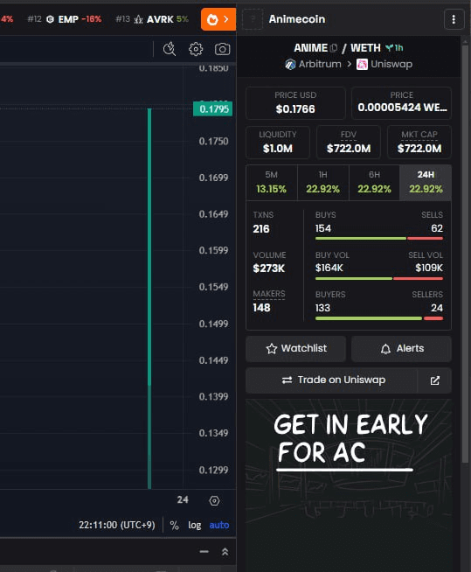The width and height of the screenshot is (471, 572).
Task: Click the current price label 0.1795
Action: coord(213,109)
